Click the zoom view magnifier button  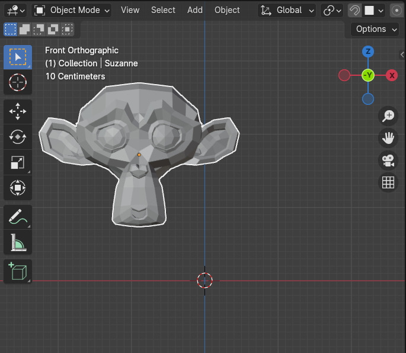click(x=388, y=115)
